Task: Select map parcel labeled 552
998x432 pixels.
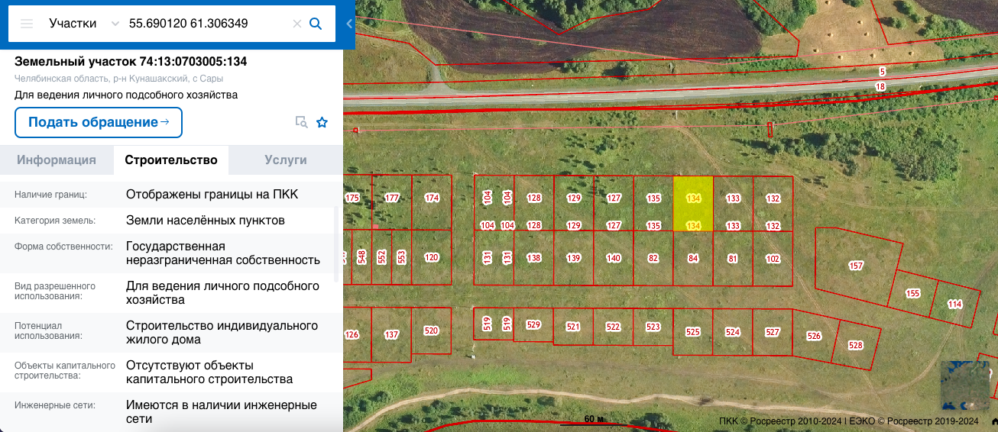Action: click(381, 257)
